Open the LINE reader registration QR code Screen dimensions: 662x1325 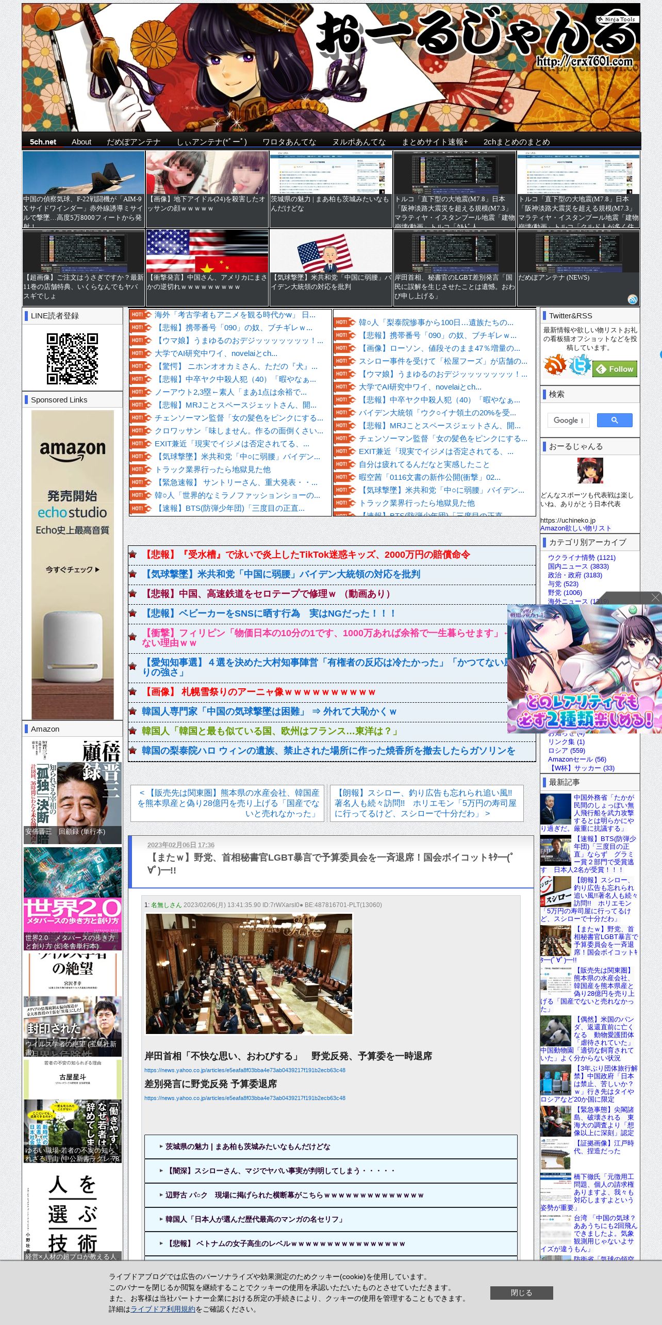(72, 359)
